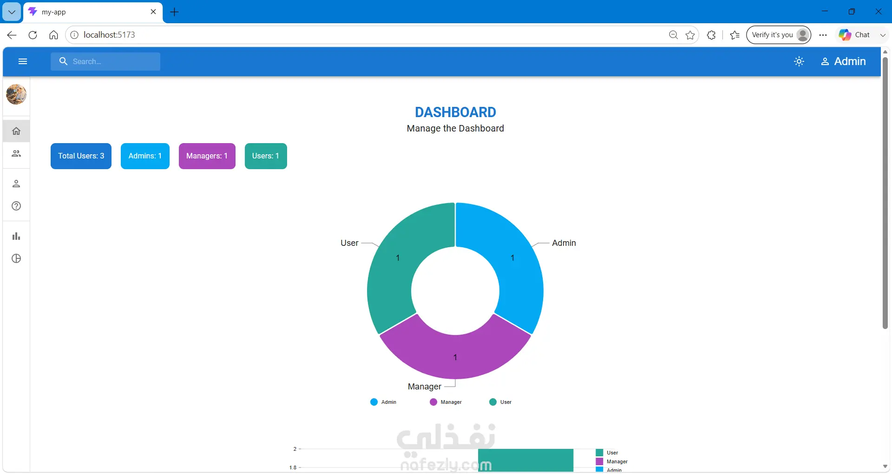Toggle the light/dark theme sun icon
This screenshot has height=474, width=892.
799,61
